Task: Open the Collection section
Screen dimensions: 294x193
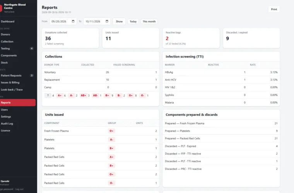Action: click(18, 42)
